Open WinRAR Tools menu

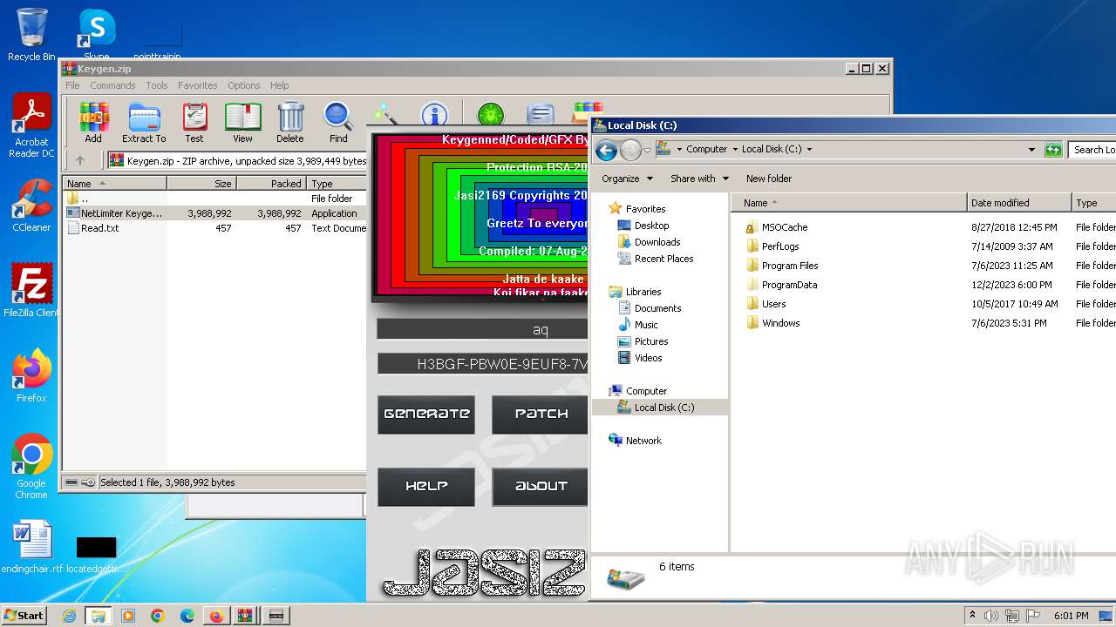(x=157, y=85)
